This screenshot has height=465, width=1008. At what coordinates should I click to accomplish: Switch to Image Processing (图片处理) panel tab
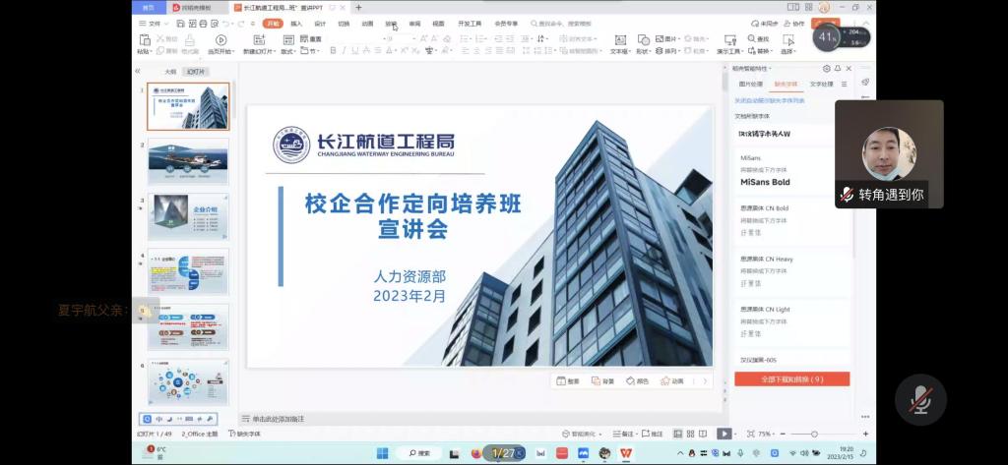tap(751, 85)
